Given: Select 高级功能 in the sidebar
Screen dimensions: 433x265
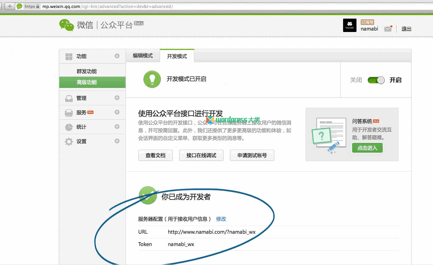Looking at the screenshot, I should [92, 82].
